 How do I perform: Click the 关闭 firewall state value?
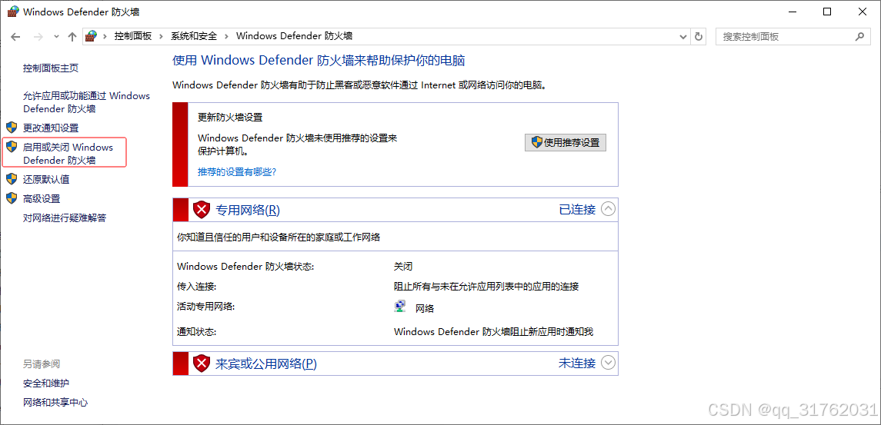click(403, 266)
